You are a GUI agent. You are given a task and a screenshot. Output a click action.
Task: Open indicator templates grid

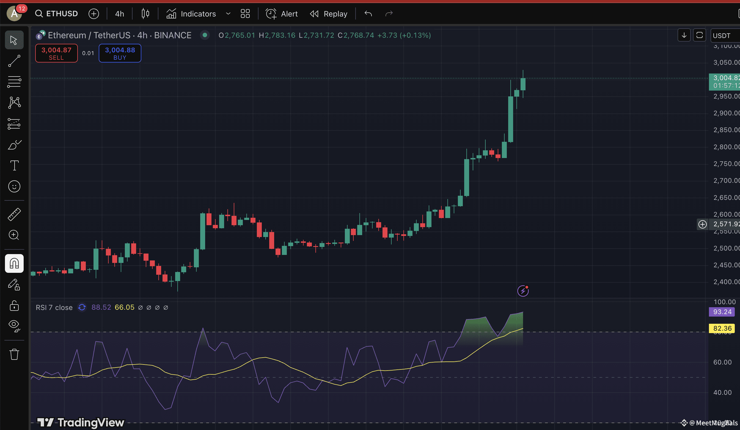pos(245,13)
